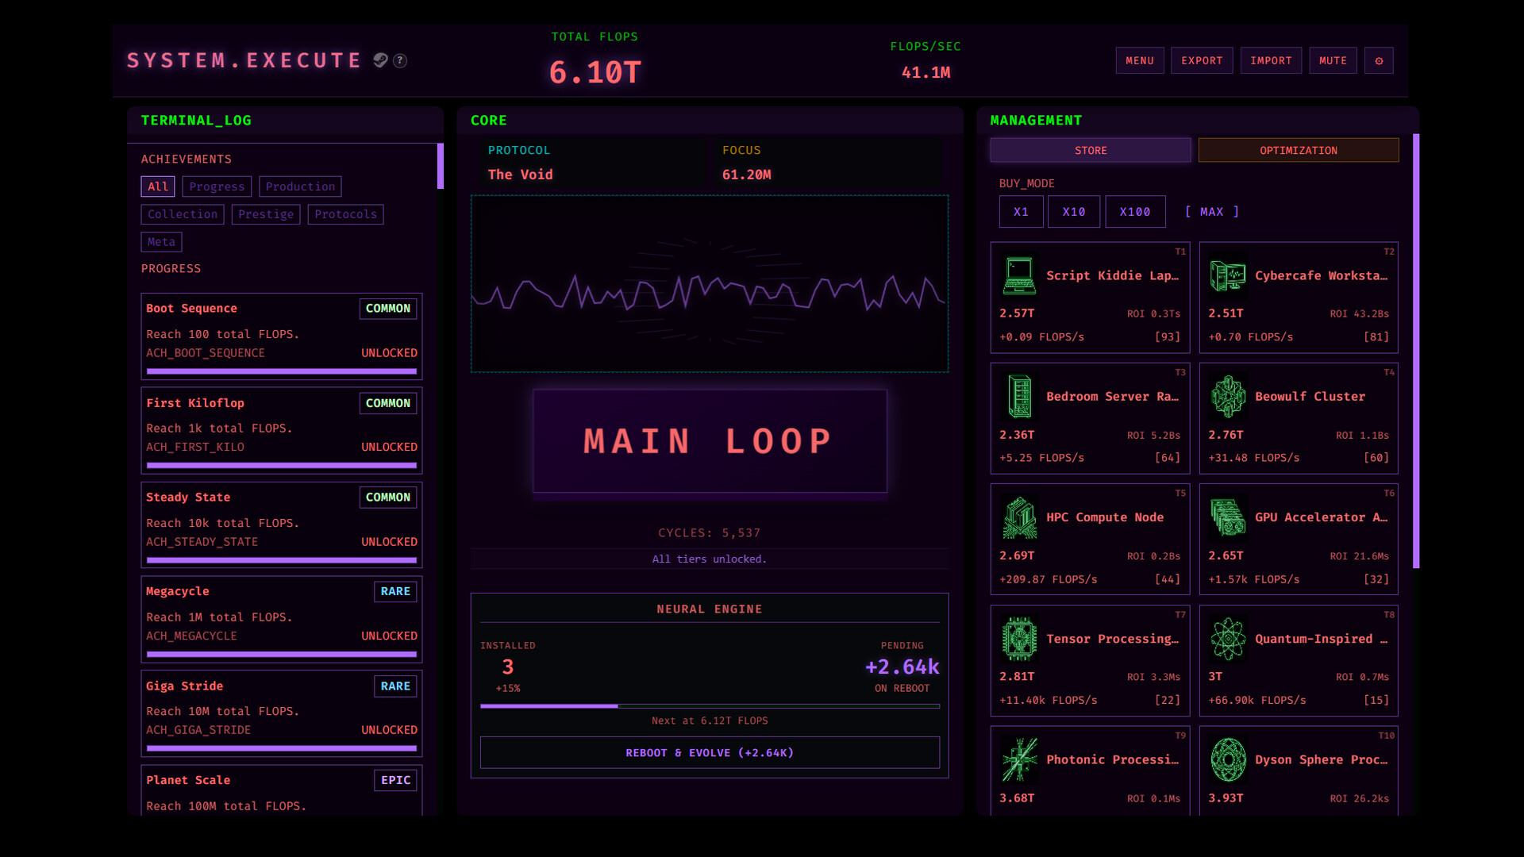Switch buy mode to X100
The image size is (1524, 857).
tap(1135, 211)
